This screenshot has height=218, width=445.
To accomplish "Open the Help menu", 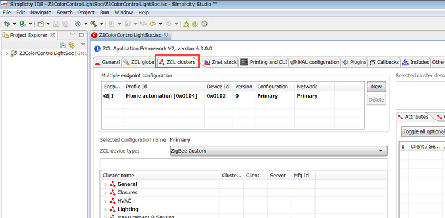I will click(144, 13).
